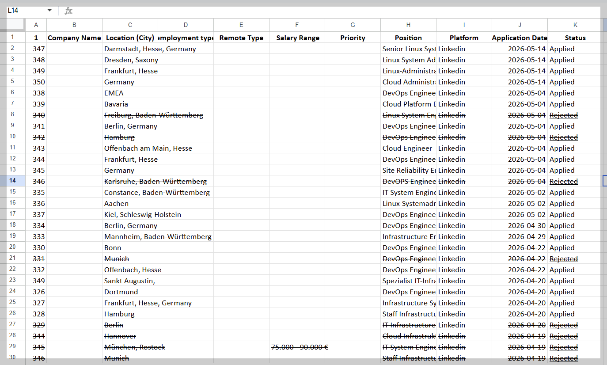Select the ID cell '350'
This screenshot has height=365, width=607.
[36, 82]
